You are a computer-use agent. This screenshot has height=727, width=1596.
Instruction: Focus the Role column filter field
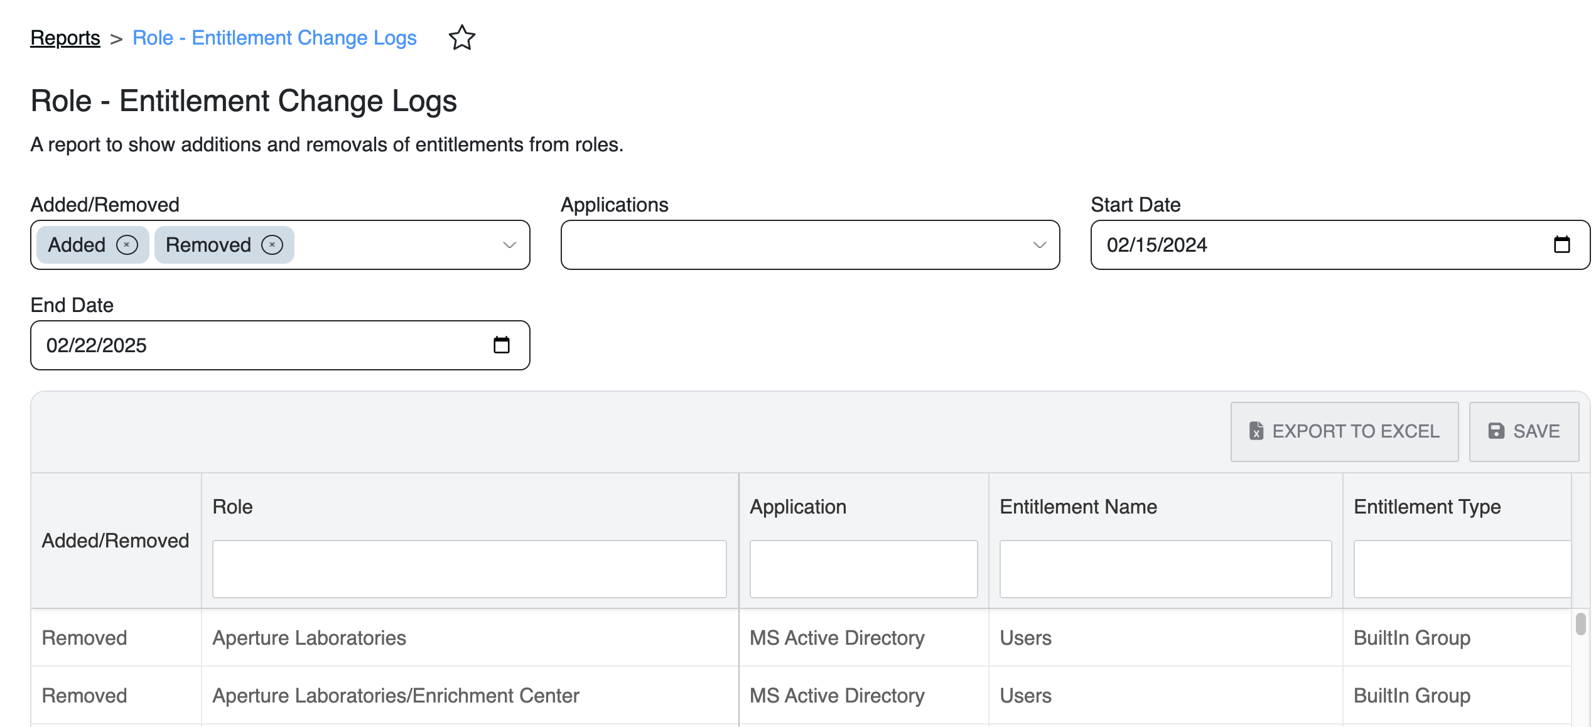469,569
